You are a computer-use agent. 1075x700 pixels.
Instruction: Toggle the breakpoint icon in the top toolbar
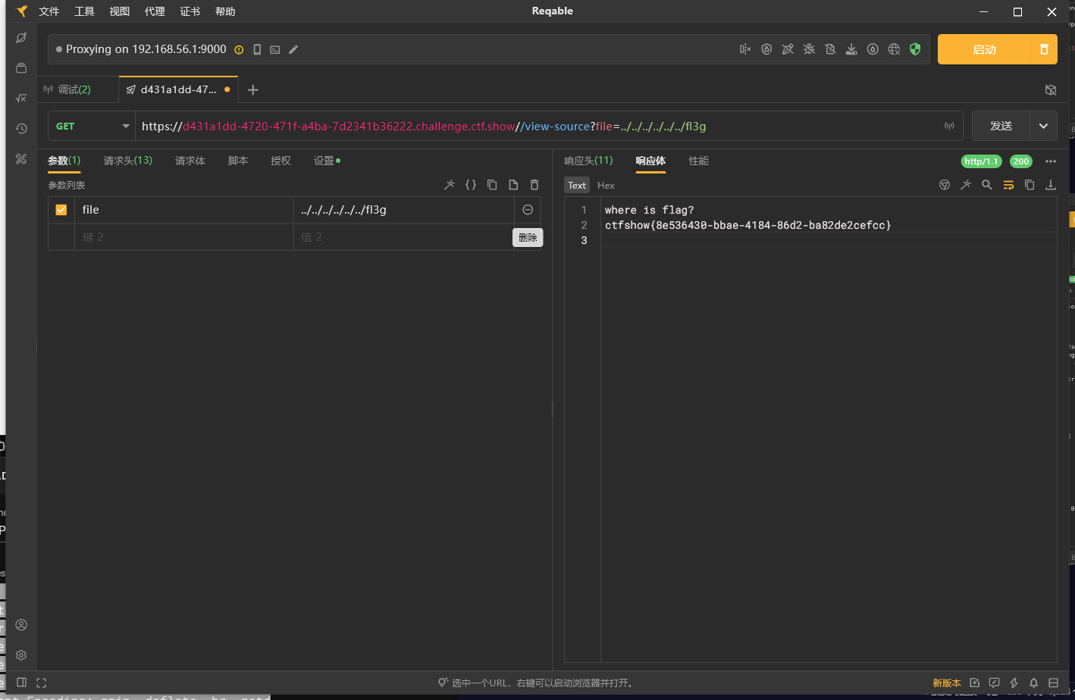(x=745, y=49)
